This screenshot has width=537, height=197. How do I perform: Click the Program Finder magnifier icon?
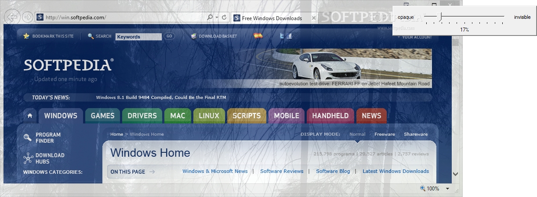27,137
